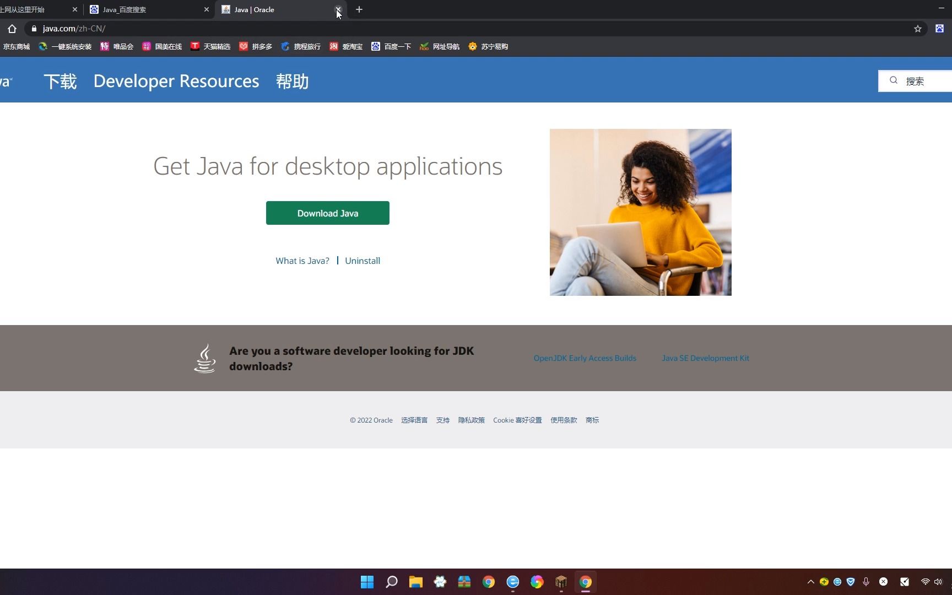952x595 pixels.
Task: Click the magnifier icon in search box
Action: [894, 80]
